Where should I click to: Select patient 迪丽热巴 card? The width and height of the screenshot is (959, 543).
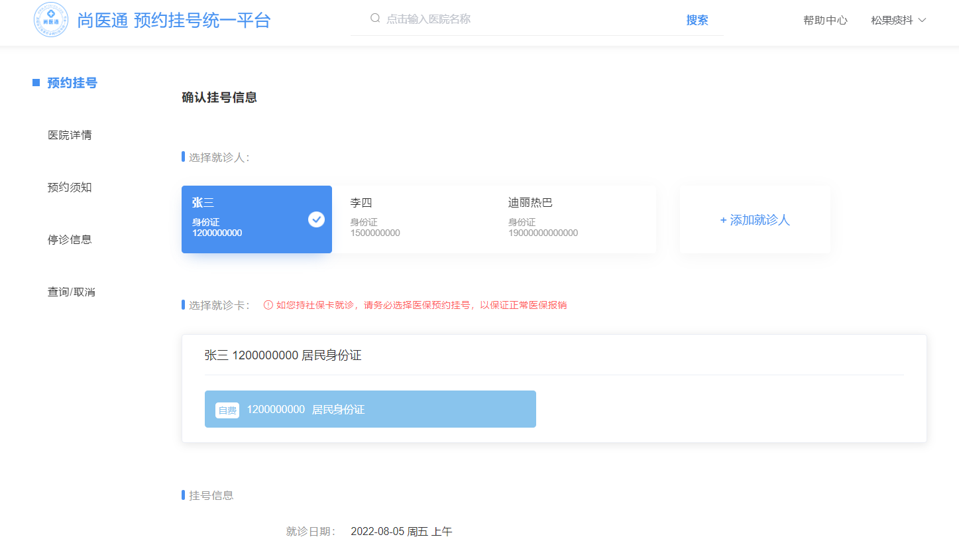574,219
